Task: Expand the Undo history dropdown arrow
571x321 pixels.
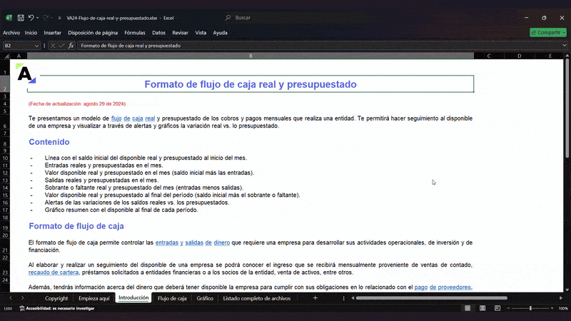Action: (x=39, y=17)
